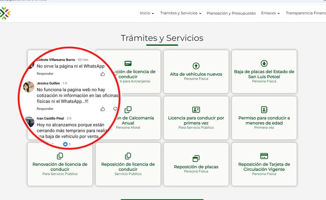Open Ivan Castillo Pinal's profile picture
This screenshot has height=200, width=326.
(29, 122)
